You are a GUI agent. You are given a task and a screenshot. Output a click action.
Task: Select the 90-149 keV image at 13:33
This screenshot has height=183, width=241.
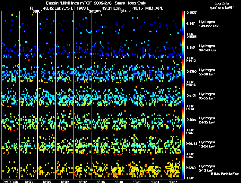28,47
